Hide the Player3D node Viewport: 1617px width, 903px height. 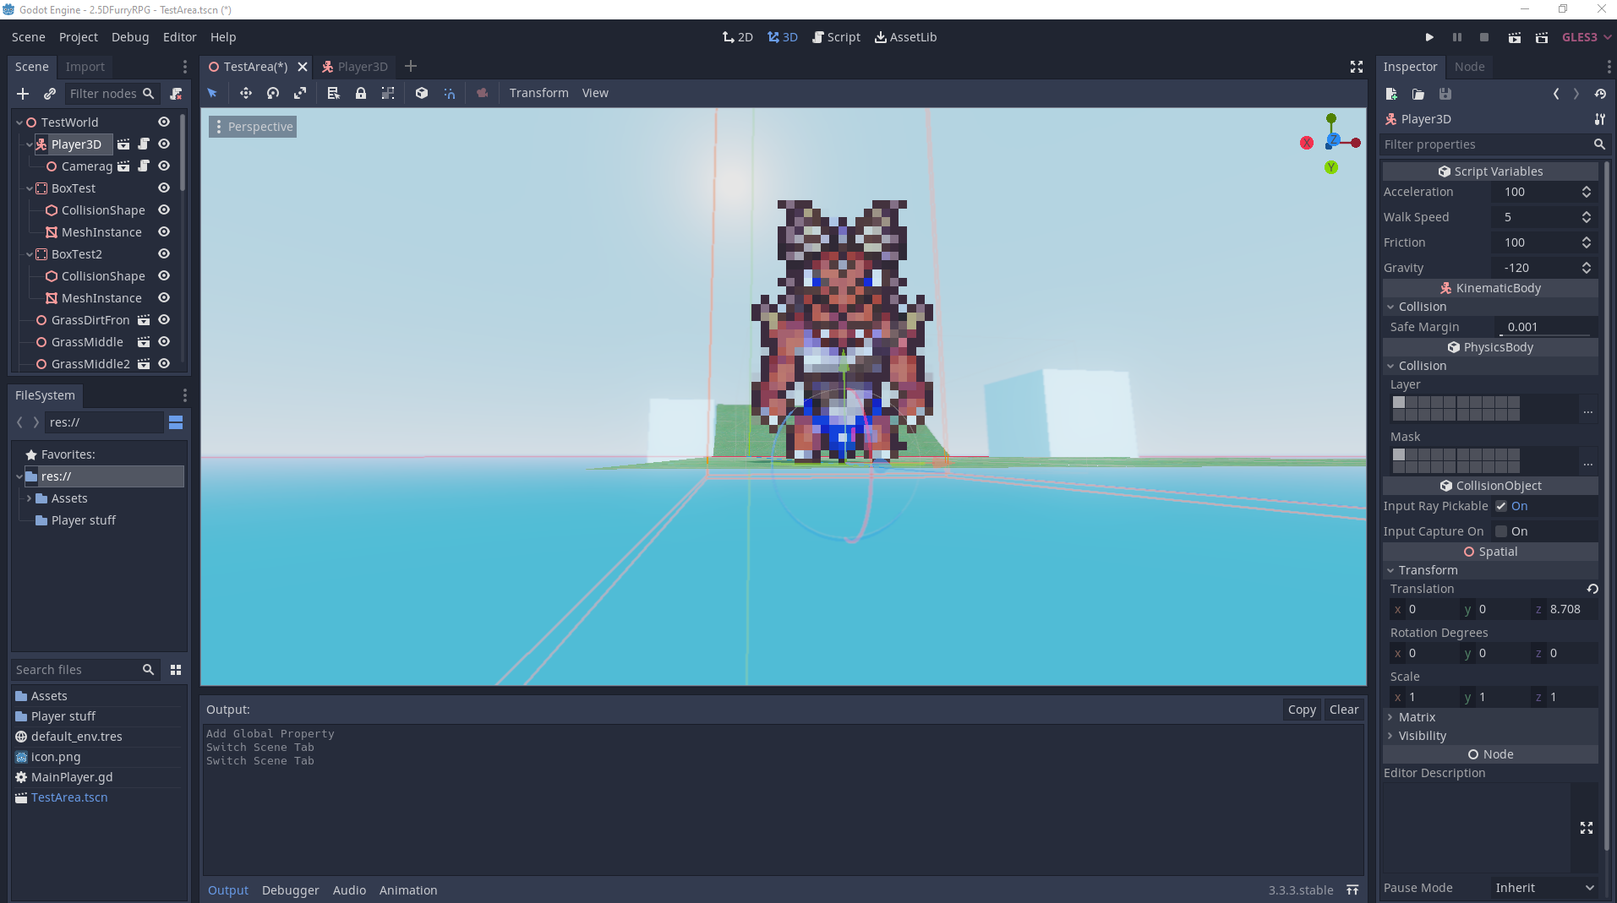pyautogui.click(x=164, y=144)
